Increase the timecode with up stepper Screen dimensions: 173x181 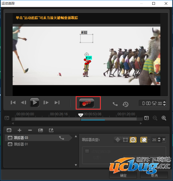[x=164, y=102]
